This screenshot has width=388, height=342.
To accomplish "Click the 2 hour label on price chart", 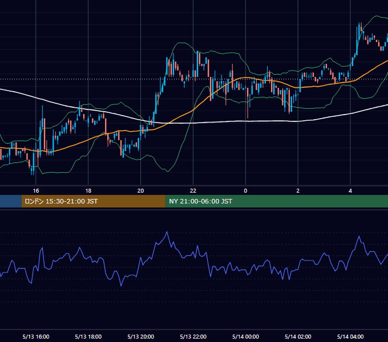I will point(298,190).
